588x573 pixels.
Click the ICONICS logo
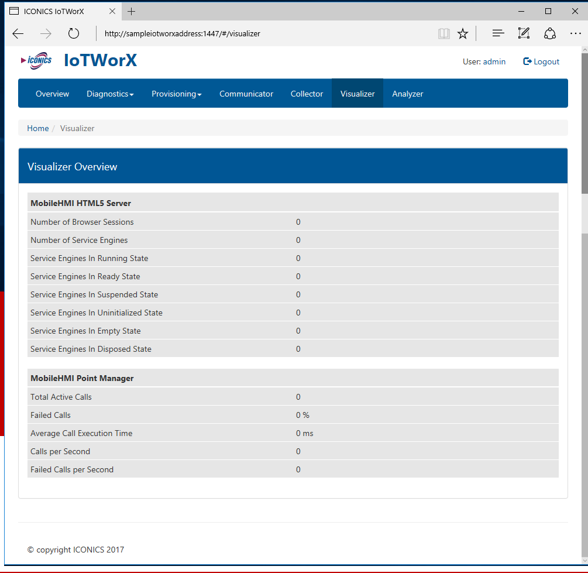click(36, 60)
